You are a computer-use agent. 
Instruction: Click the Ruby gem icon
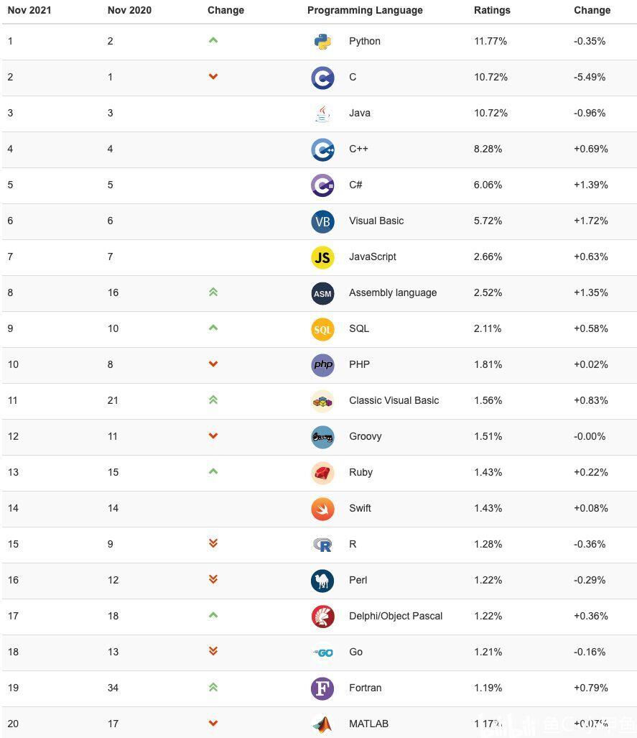tap(322, 473)
